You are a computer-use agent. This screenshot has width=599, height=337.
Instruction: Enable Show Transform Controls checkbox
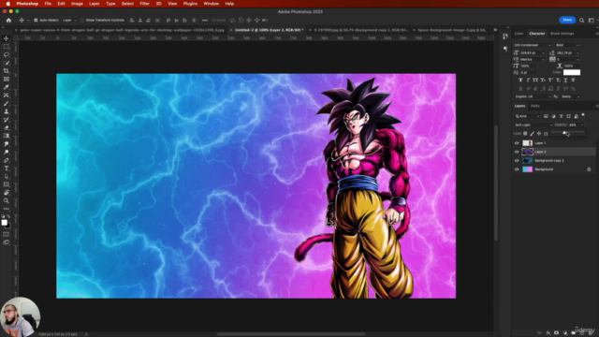pyautogui.click(x=82, y=21)
